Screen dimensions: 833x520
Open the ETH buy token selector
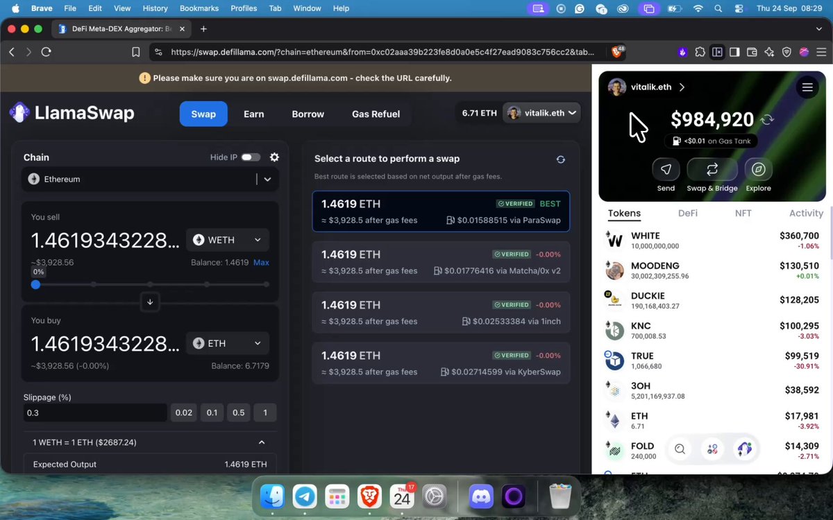pos(228,343)
